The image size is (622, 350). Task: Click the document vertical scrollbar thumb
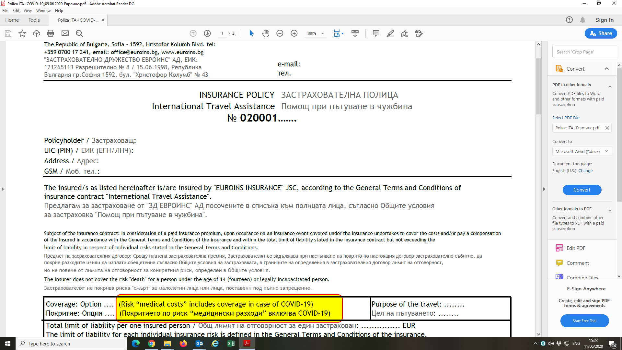pos(538,86)
